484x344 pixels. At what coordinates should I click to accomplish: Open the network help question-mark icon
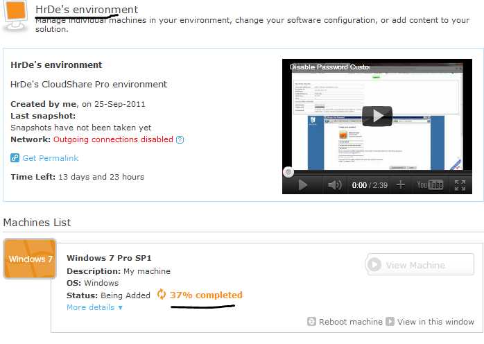click(x=180, y=140)
